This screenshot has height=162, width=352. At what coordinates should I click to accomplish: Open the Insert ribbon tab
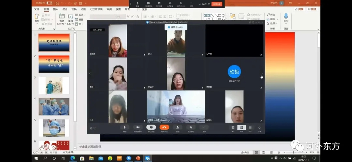55,9
